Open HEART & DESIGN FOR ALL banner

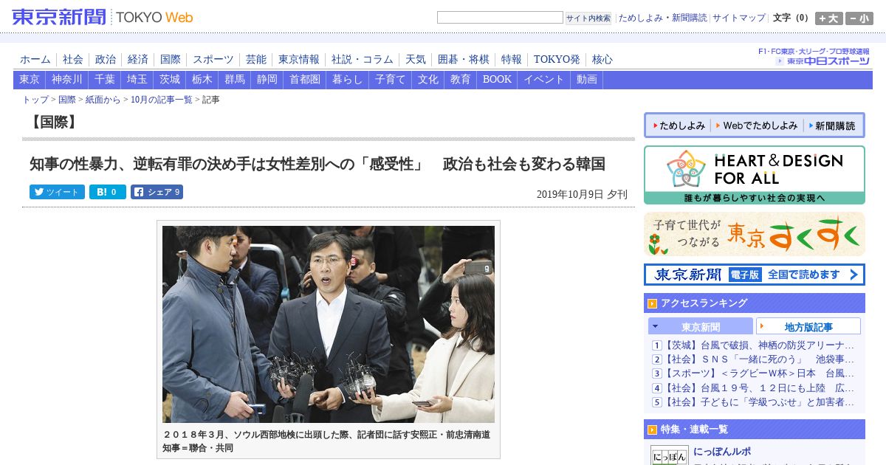[x=755, y=175]
